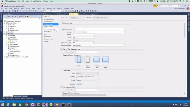
Task: Check Hide during application launch
Action: pyautogui.click(x=77, y=77)
